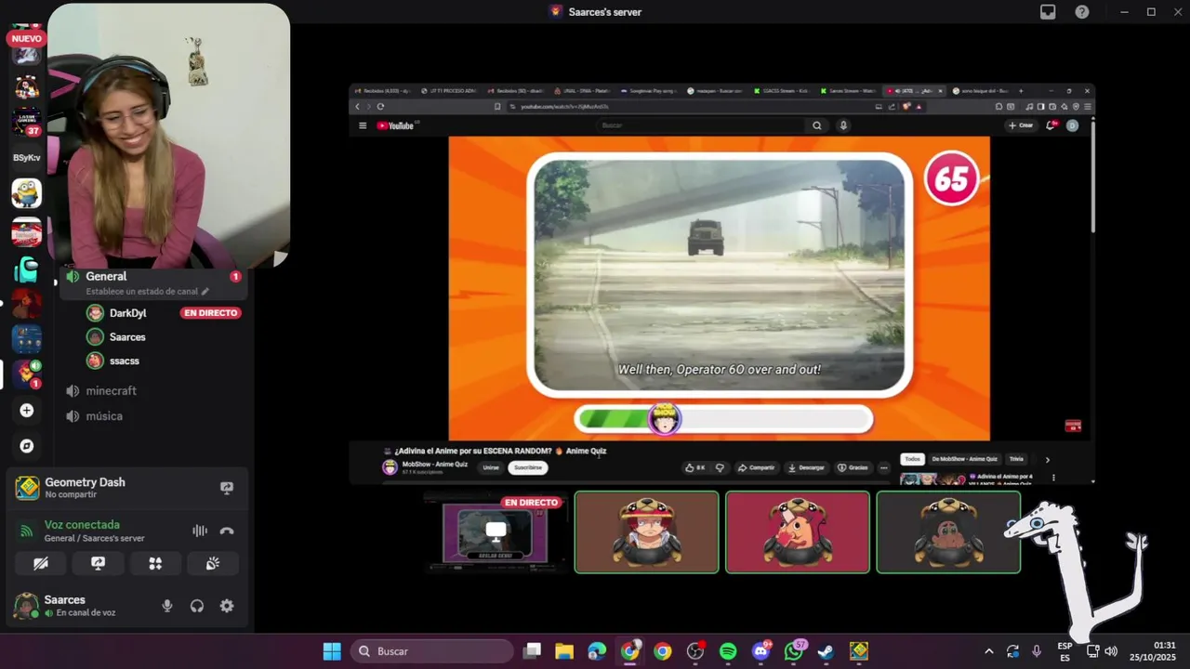Select the pink-background participant tile
This screenshot has height=669, width=1190.
798,532
